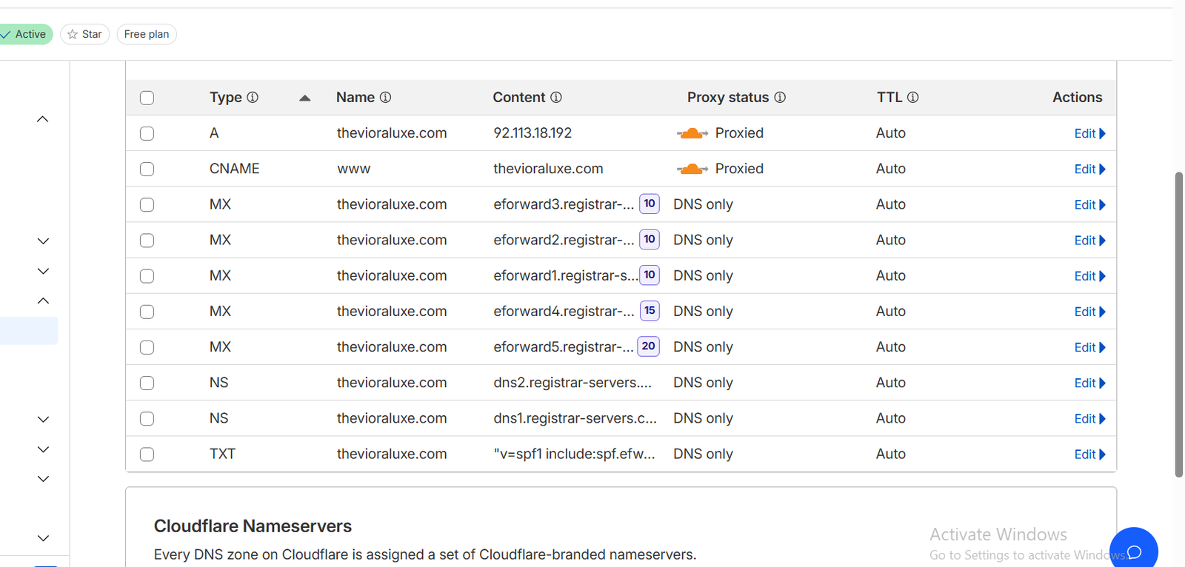Image resolution: width=1185 pixels, height=567 pixels.
Task: Check the TXT record checkbox
Action: tap(147, 454)
